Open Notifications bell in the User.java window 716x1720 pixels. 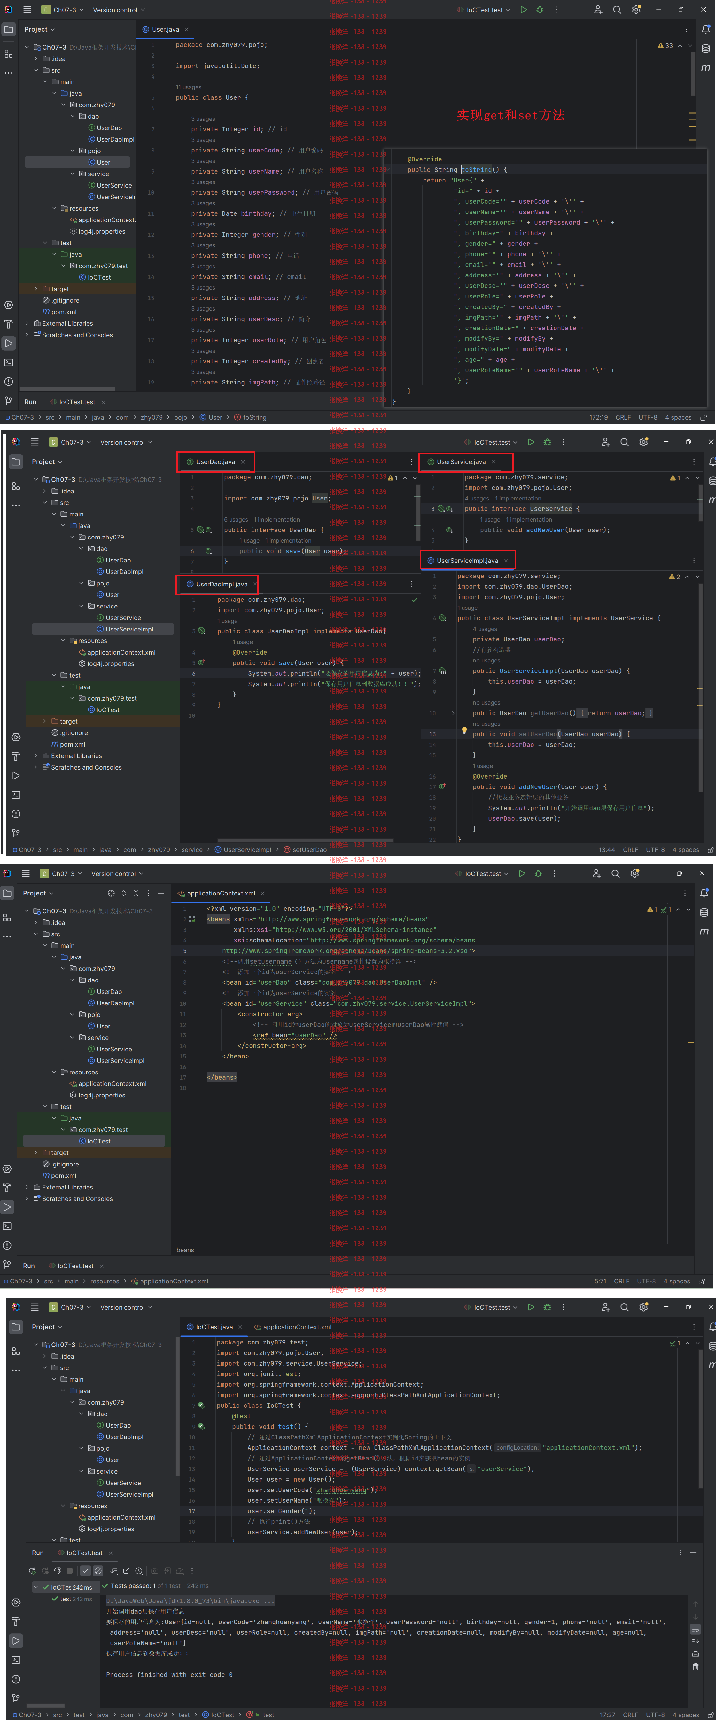tap(705, 29)
